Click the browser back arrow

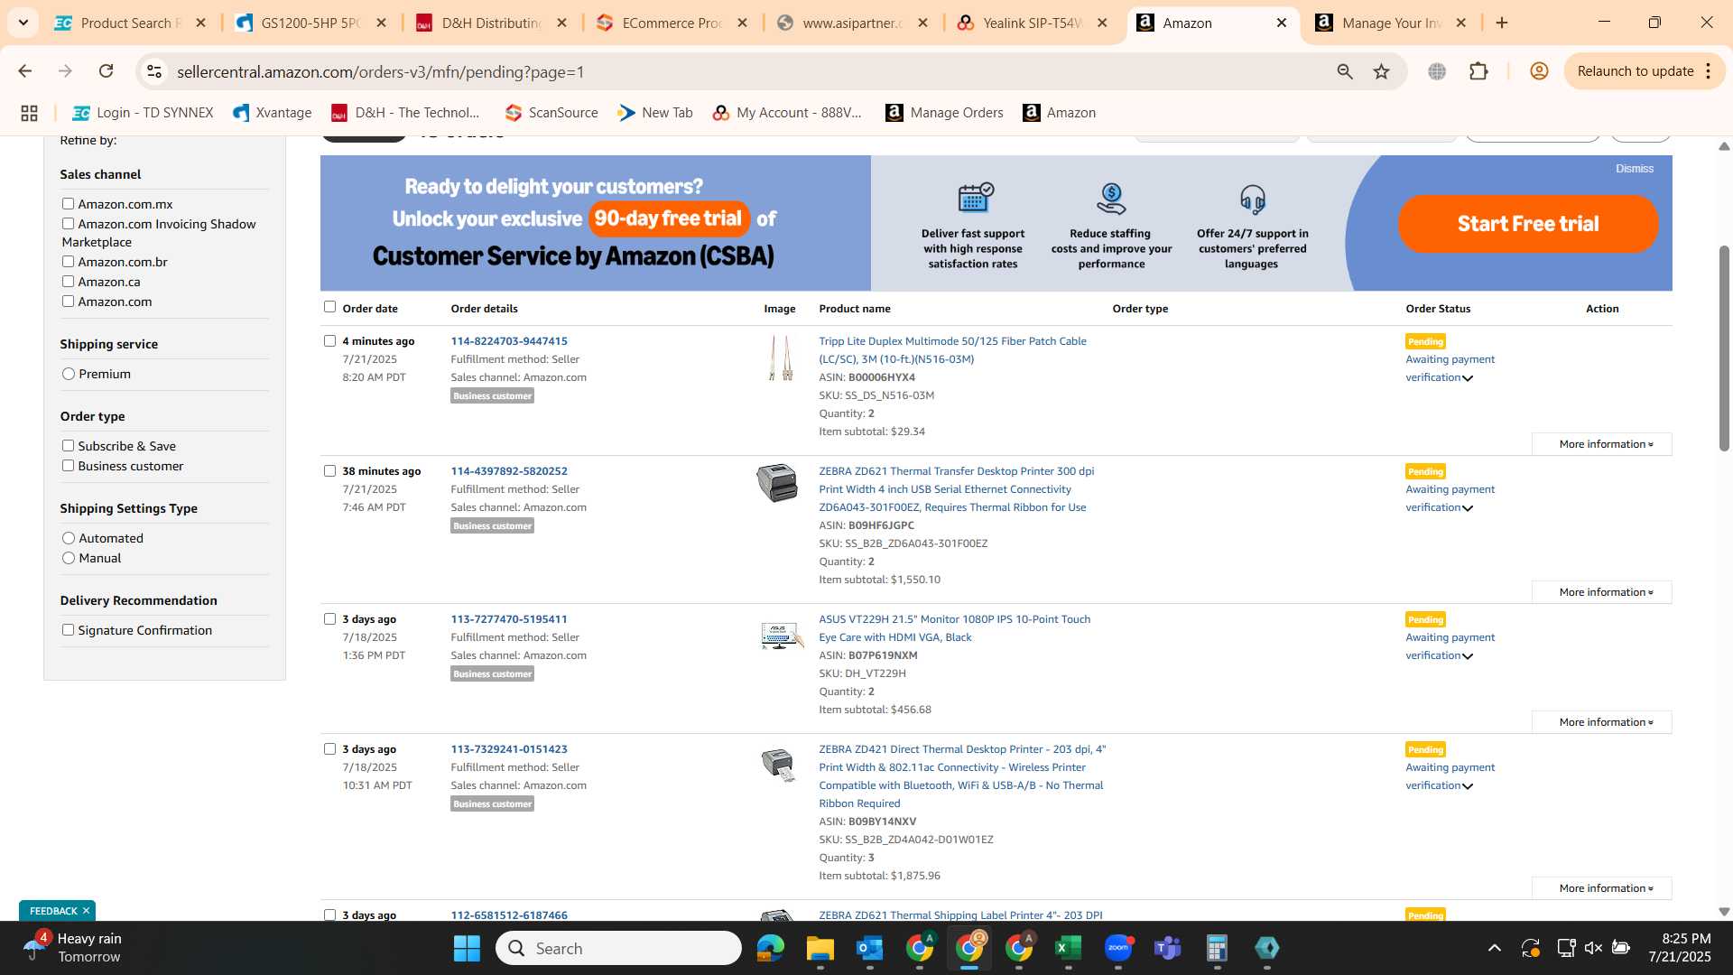click(x=25, y=71)
